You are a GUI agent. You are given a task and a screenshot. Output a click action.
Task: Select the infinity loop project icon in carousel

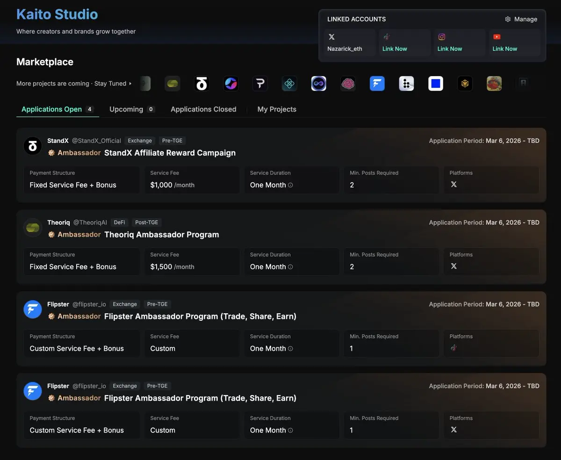(x=319, y=84)
